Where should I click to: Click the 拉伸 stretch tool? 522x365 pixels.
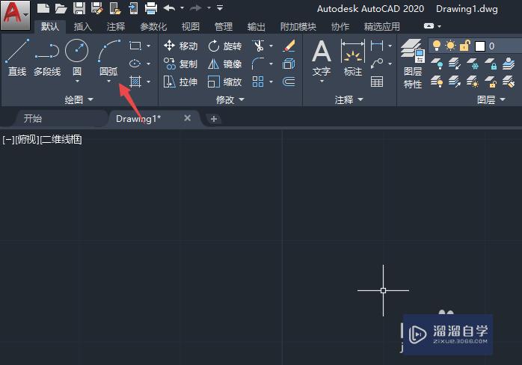click(x=181, y=82)
